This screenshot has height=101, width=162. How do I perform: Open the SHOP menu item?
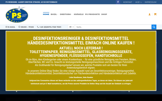[104, 14]
